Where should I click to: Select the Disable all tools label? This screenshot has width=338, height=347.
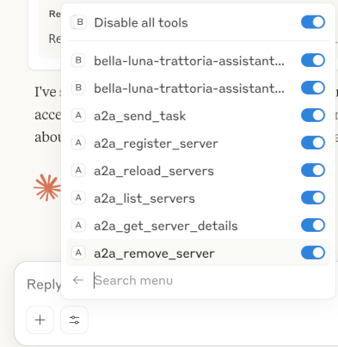pyautogui.click(x=141, y=22)
